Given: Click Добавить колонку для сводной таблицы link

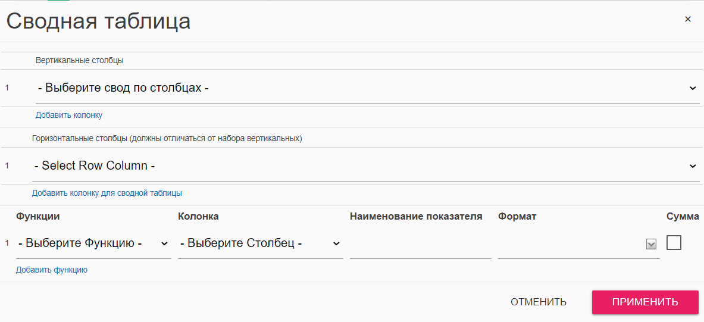Looking at the screenshot, I should (107, 193).
